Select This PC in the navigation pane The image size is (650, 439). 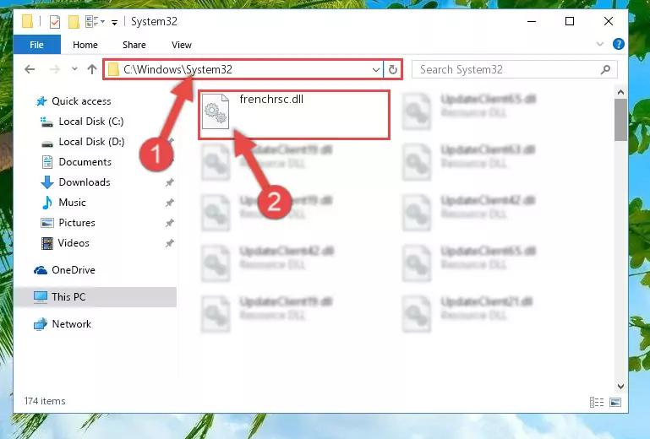[x=96, y=297]
